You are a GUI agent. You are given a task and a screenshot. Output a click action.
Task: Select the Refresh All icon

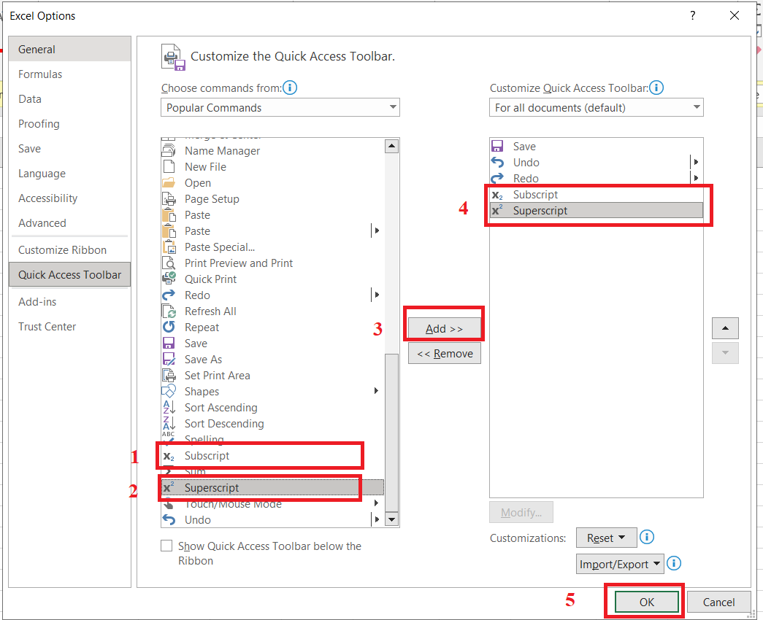click(169, 311)
